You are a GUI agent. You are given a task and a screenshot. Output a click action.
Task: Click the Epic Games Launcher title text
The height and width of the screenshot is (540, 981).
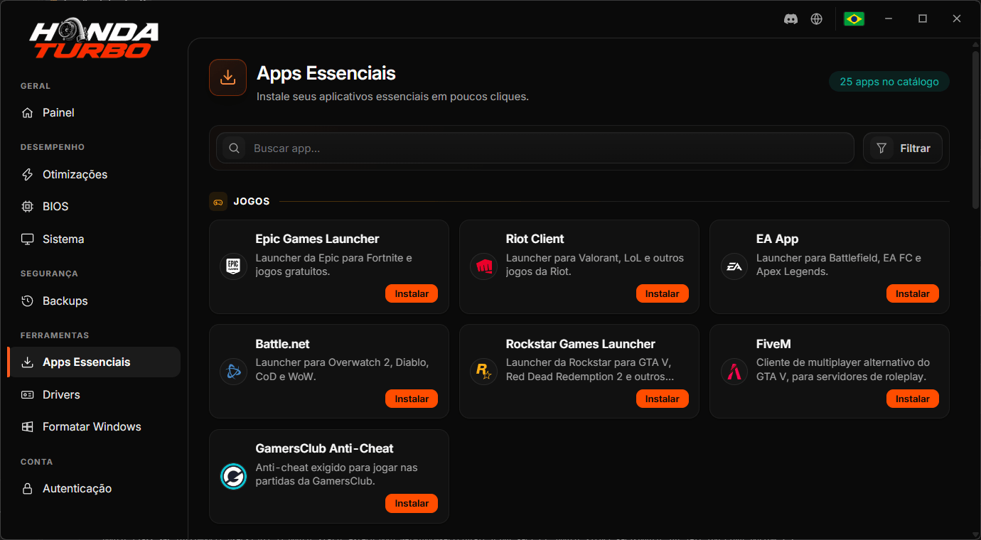(317, 239)
